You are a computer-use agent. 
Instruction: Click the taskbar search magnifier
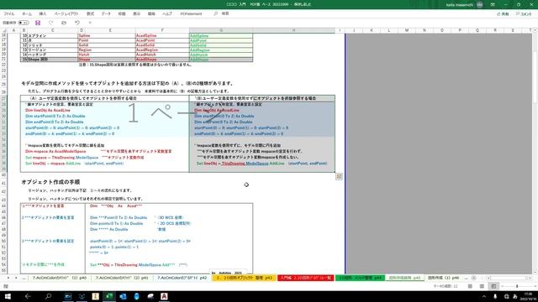pyautogui.click(x=49, y=296)
